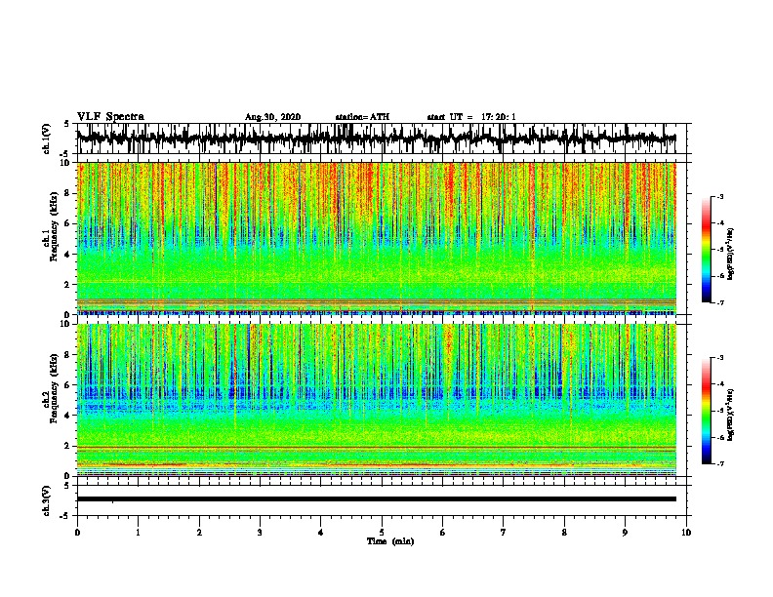Select the start UT "17:20: 1" value
This screenshot has height=597, width=773.
(499, 117)
